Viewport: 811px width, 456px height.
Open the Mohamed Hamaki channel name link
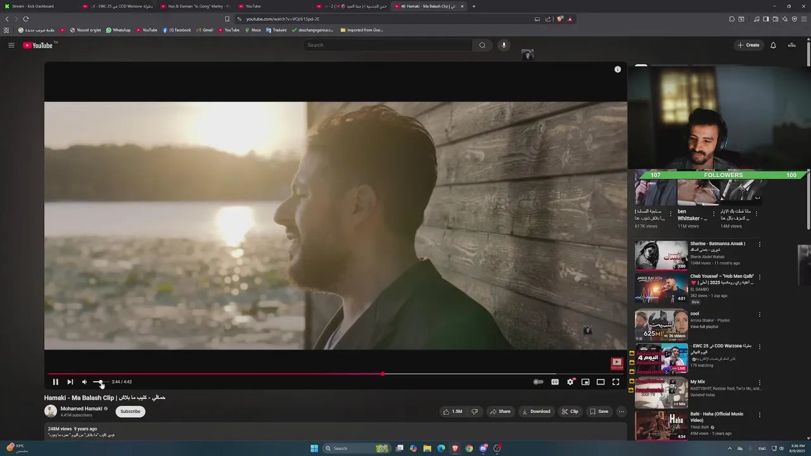point(81,408)
